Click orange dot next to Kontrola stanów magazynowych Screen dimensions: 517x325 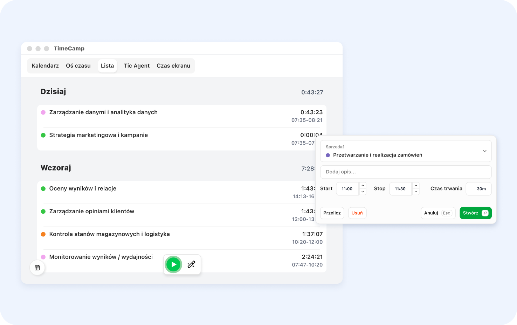[43, 234]
